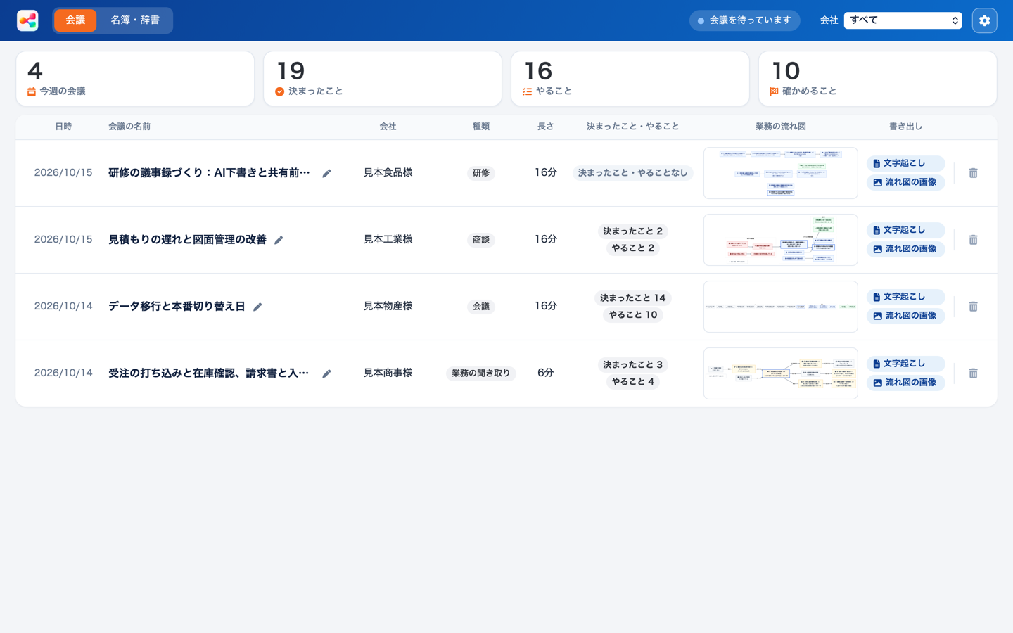Click the app logo icon
This screenshot has width=1013, height=633.
click(x=27, y=20)
